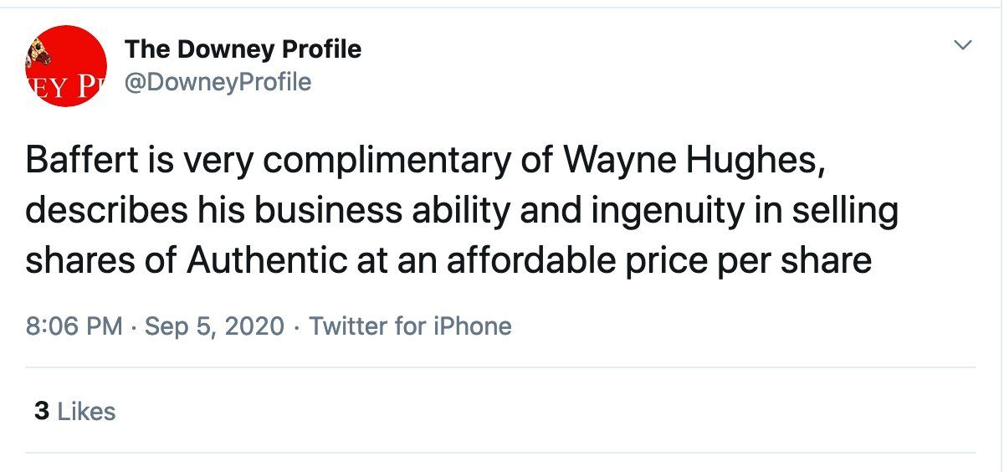Click the word "Authentic" in the tweet
The width and height of the screenshot is (1004, 472).
pyautogui.click(x=266, y=260)
